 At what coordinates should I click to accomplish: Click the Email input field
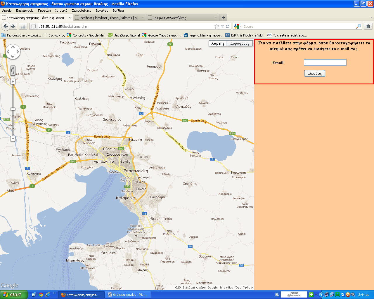click(x=325, y=62)
